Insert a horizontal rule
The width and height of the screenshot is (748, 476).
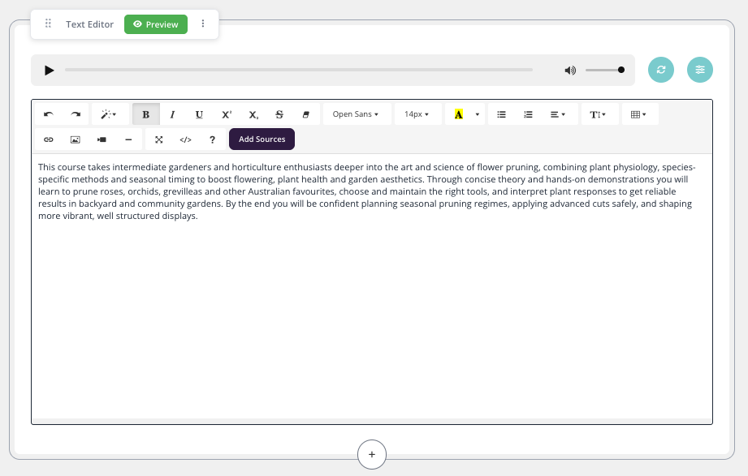click(128, 139)
